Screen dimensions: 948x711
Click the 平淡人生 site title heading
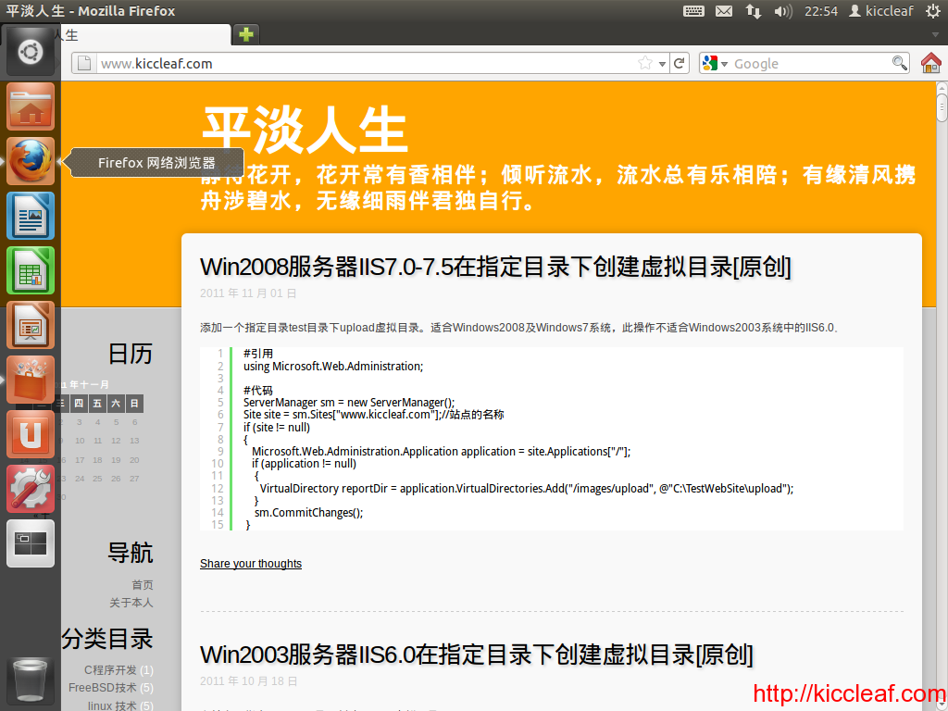(304, 130)
